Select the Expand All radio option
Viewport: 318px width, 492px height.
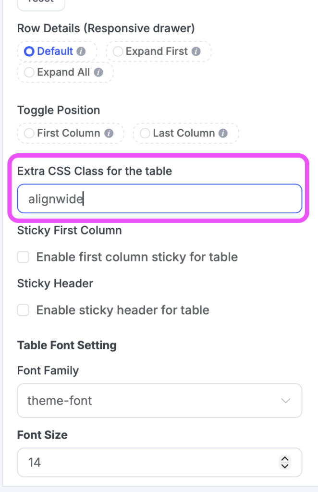(29, 72)
